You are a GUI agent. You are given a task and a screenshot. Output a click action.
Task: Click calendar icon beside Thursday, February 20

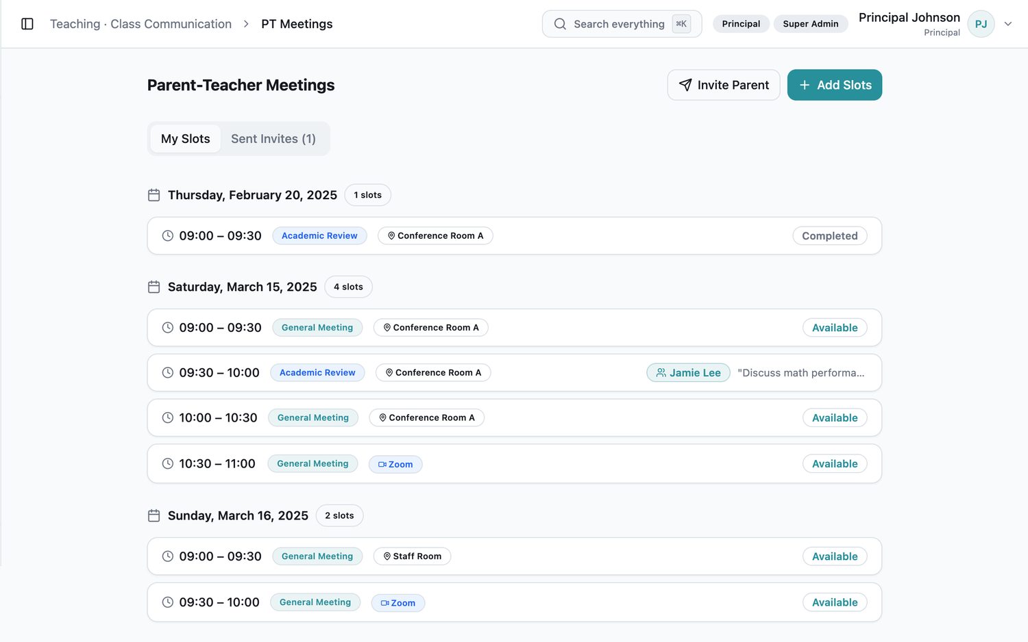pos(154,195)
